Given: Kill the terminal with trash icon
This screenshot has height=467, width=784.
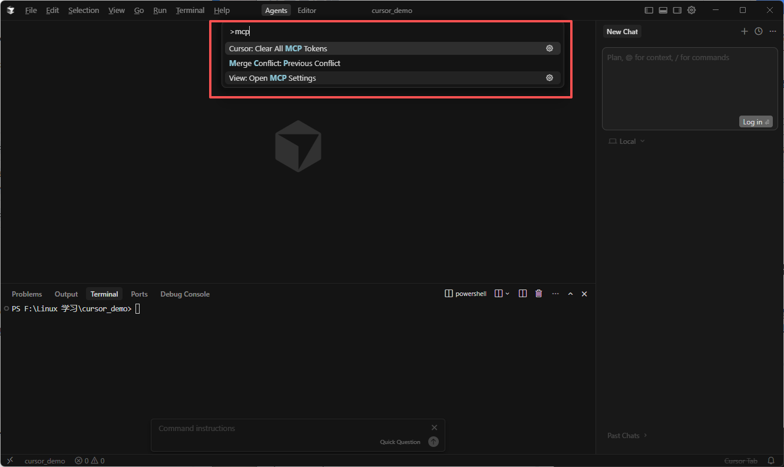Looking at the screenshot, I should (x=538, y=294).
